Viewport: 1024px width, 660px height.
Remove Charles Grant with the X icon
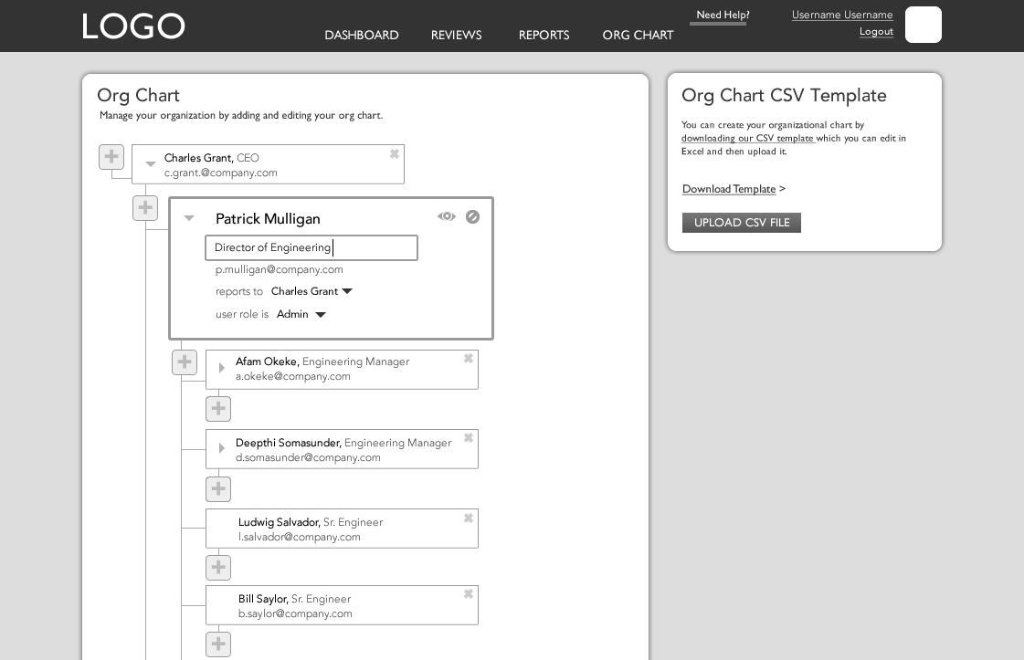pyautogui.click(x=395, y=154)
